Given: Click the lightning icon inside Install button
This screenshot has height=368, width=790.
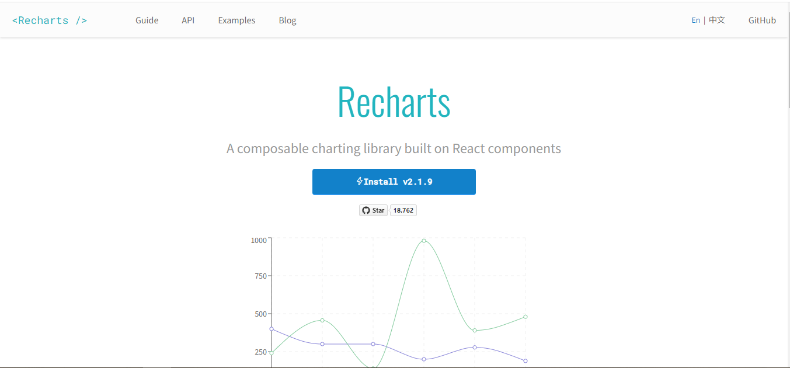Looking at the screenshot, I should pyautogui.click(x=359, y=182).
